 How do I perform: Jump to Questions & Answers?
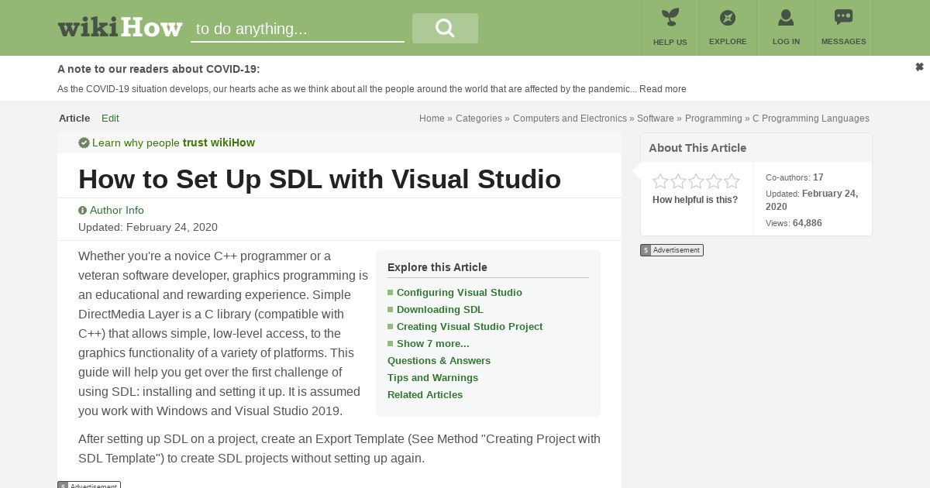(x=439, y=361)
